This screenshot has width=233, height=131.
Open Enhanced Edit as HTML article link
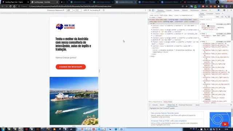[x=169, y=121]
